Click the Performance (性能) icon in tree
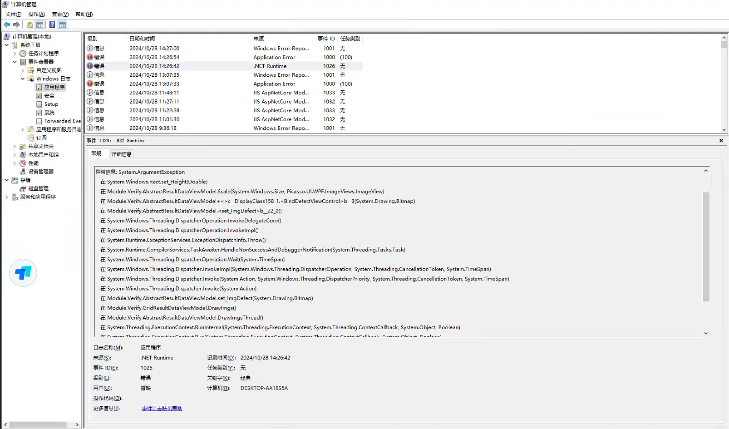This screenshot has width=729, height=429. click(23, 163)
